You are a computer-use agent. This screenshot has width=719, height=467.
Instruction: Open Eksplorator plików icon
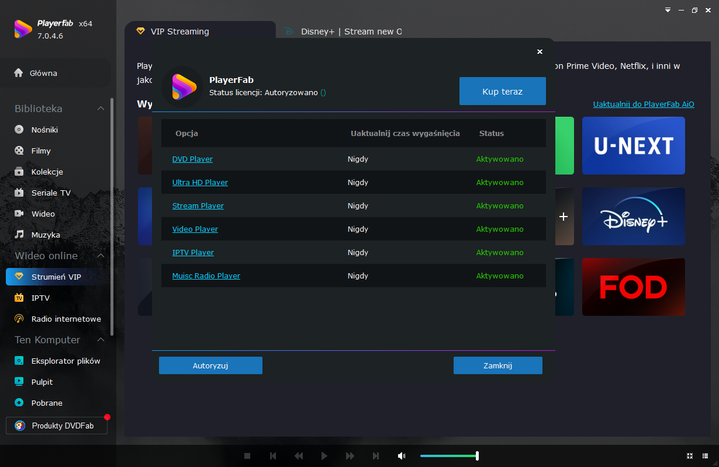19,361
